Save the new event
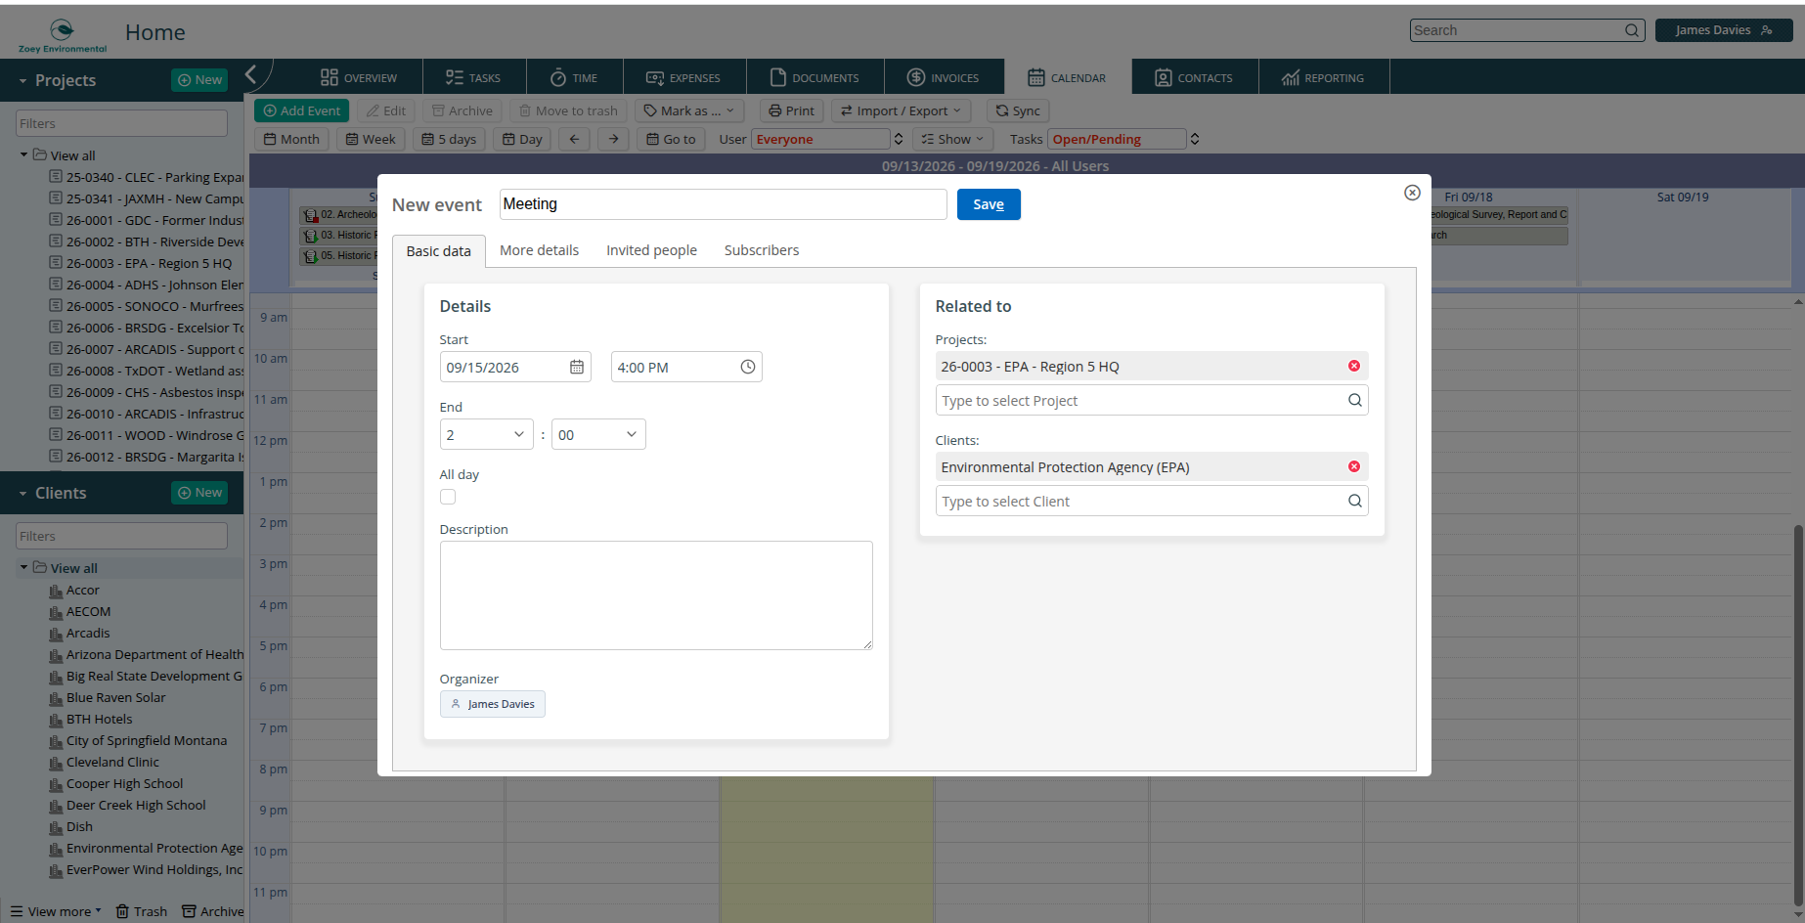This screenshot has width=1805, height=923. click(989, 204)
